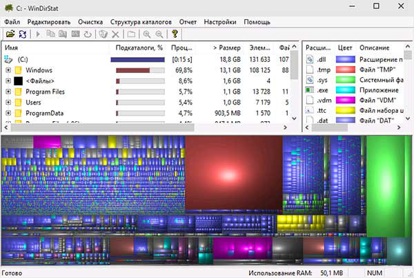Click the yellow Help question mark icon

point(175,34)
